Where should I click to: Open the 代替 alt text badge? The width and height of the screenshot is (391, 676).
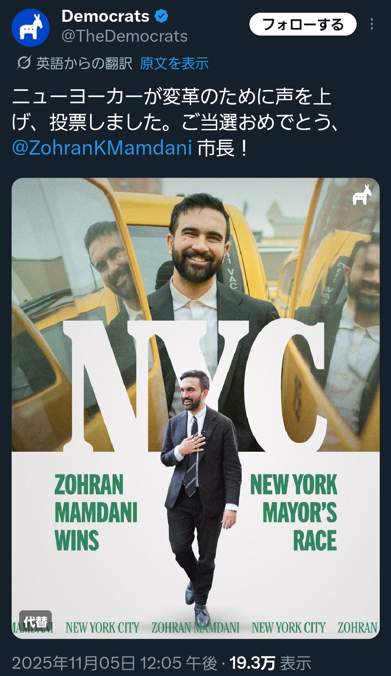35,622
